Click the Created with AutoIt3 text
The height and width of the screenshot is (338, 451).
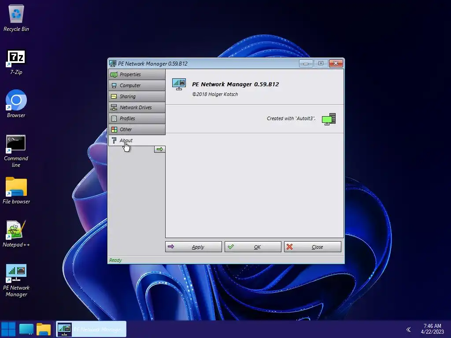pos(291,118)
